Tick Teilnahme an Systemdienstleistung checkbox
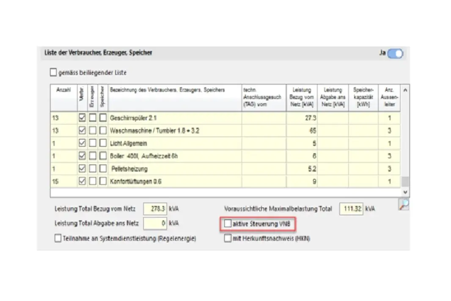This screenshot has height=301, width=451. point(58,238)
